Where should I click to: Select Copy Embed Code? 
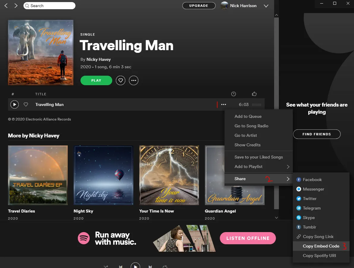(321, 246)
